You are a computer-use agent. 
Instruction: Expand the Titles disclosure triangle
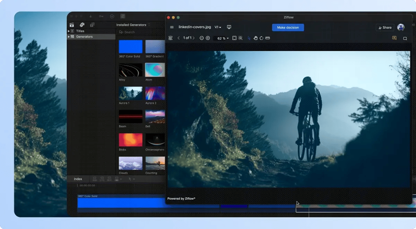pyautogui.click(x=69, y=31)
